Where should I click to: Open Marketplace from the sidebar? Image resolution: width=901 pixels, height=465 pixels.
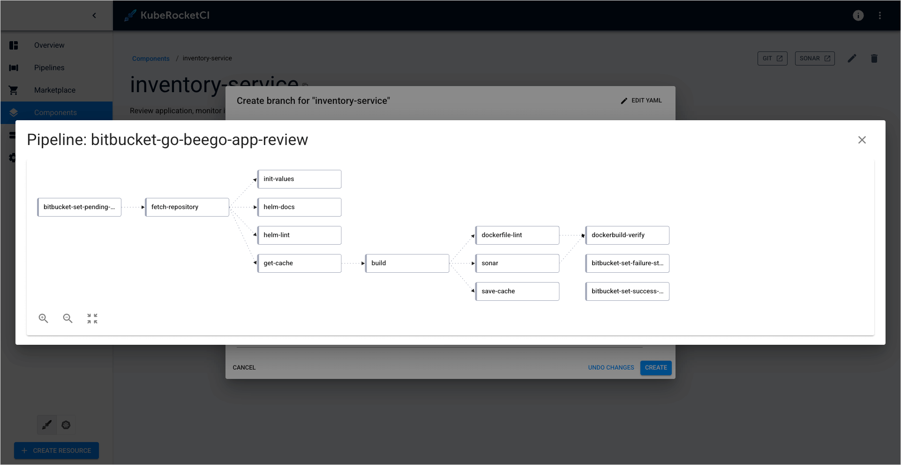coord(54,90)
